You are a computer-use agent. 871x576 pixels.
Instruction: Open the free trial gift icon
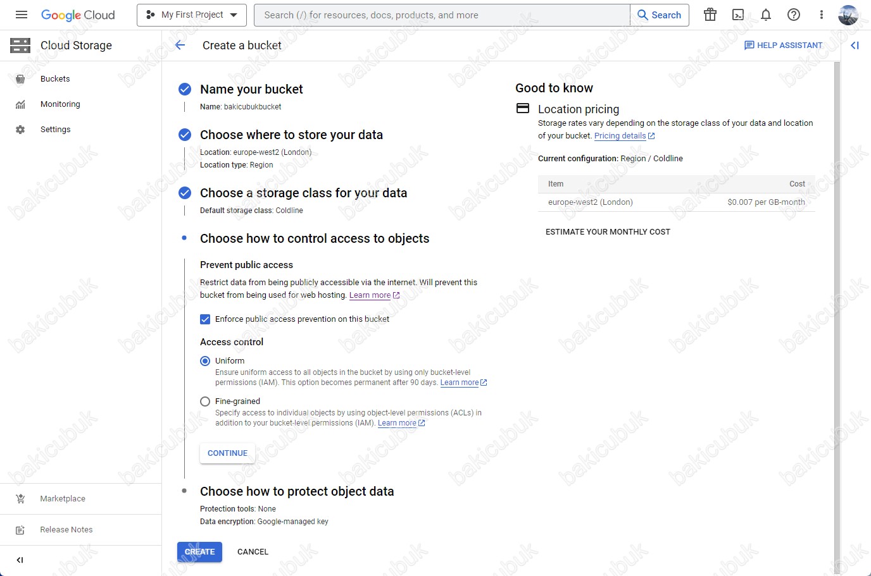point(710,15)
